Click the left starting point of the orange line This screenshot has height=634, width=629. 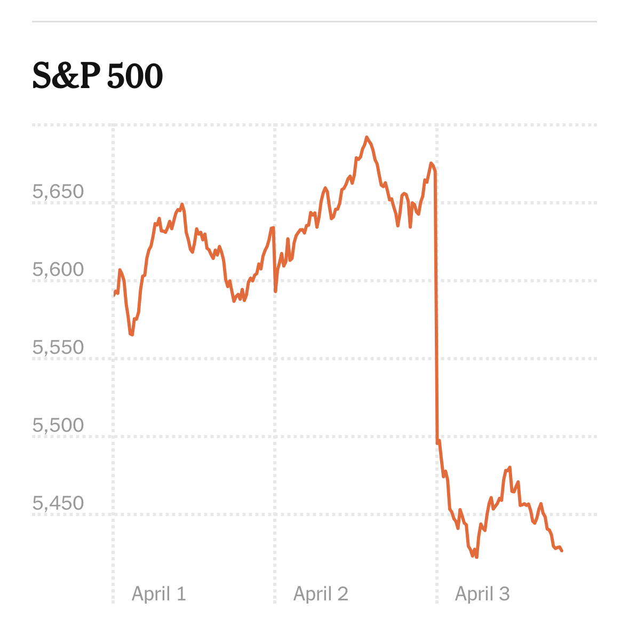[x=114, y=295]
